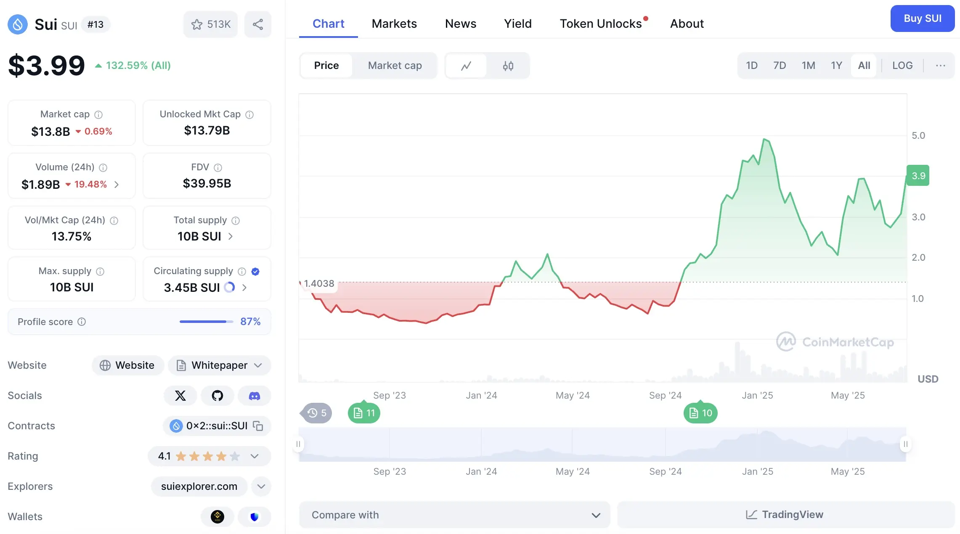
Task: Open Sui's Discord social link
Action: pos(255,396)
